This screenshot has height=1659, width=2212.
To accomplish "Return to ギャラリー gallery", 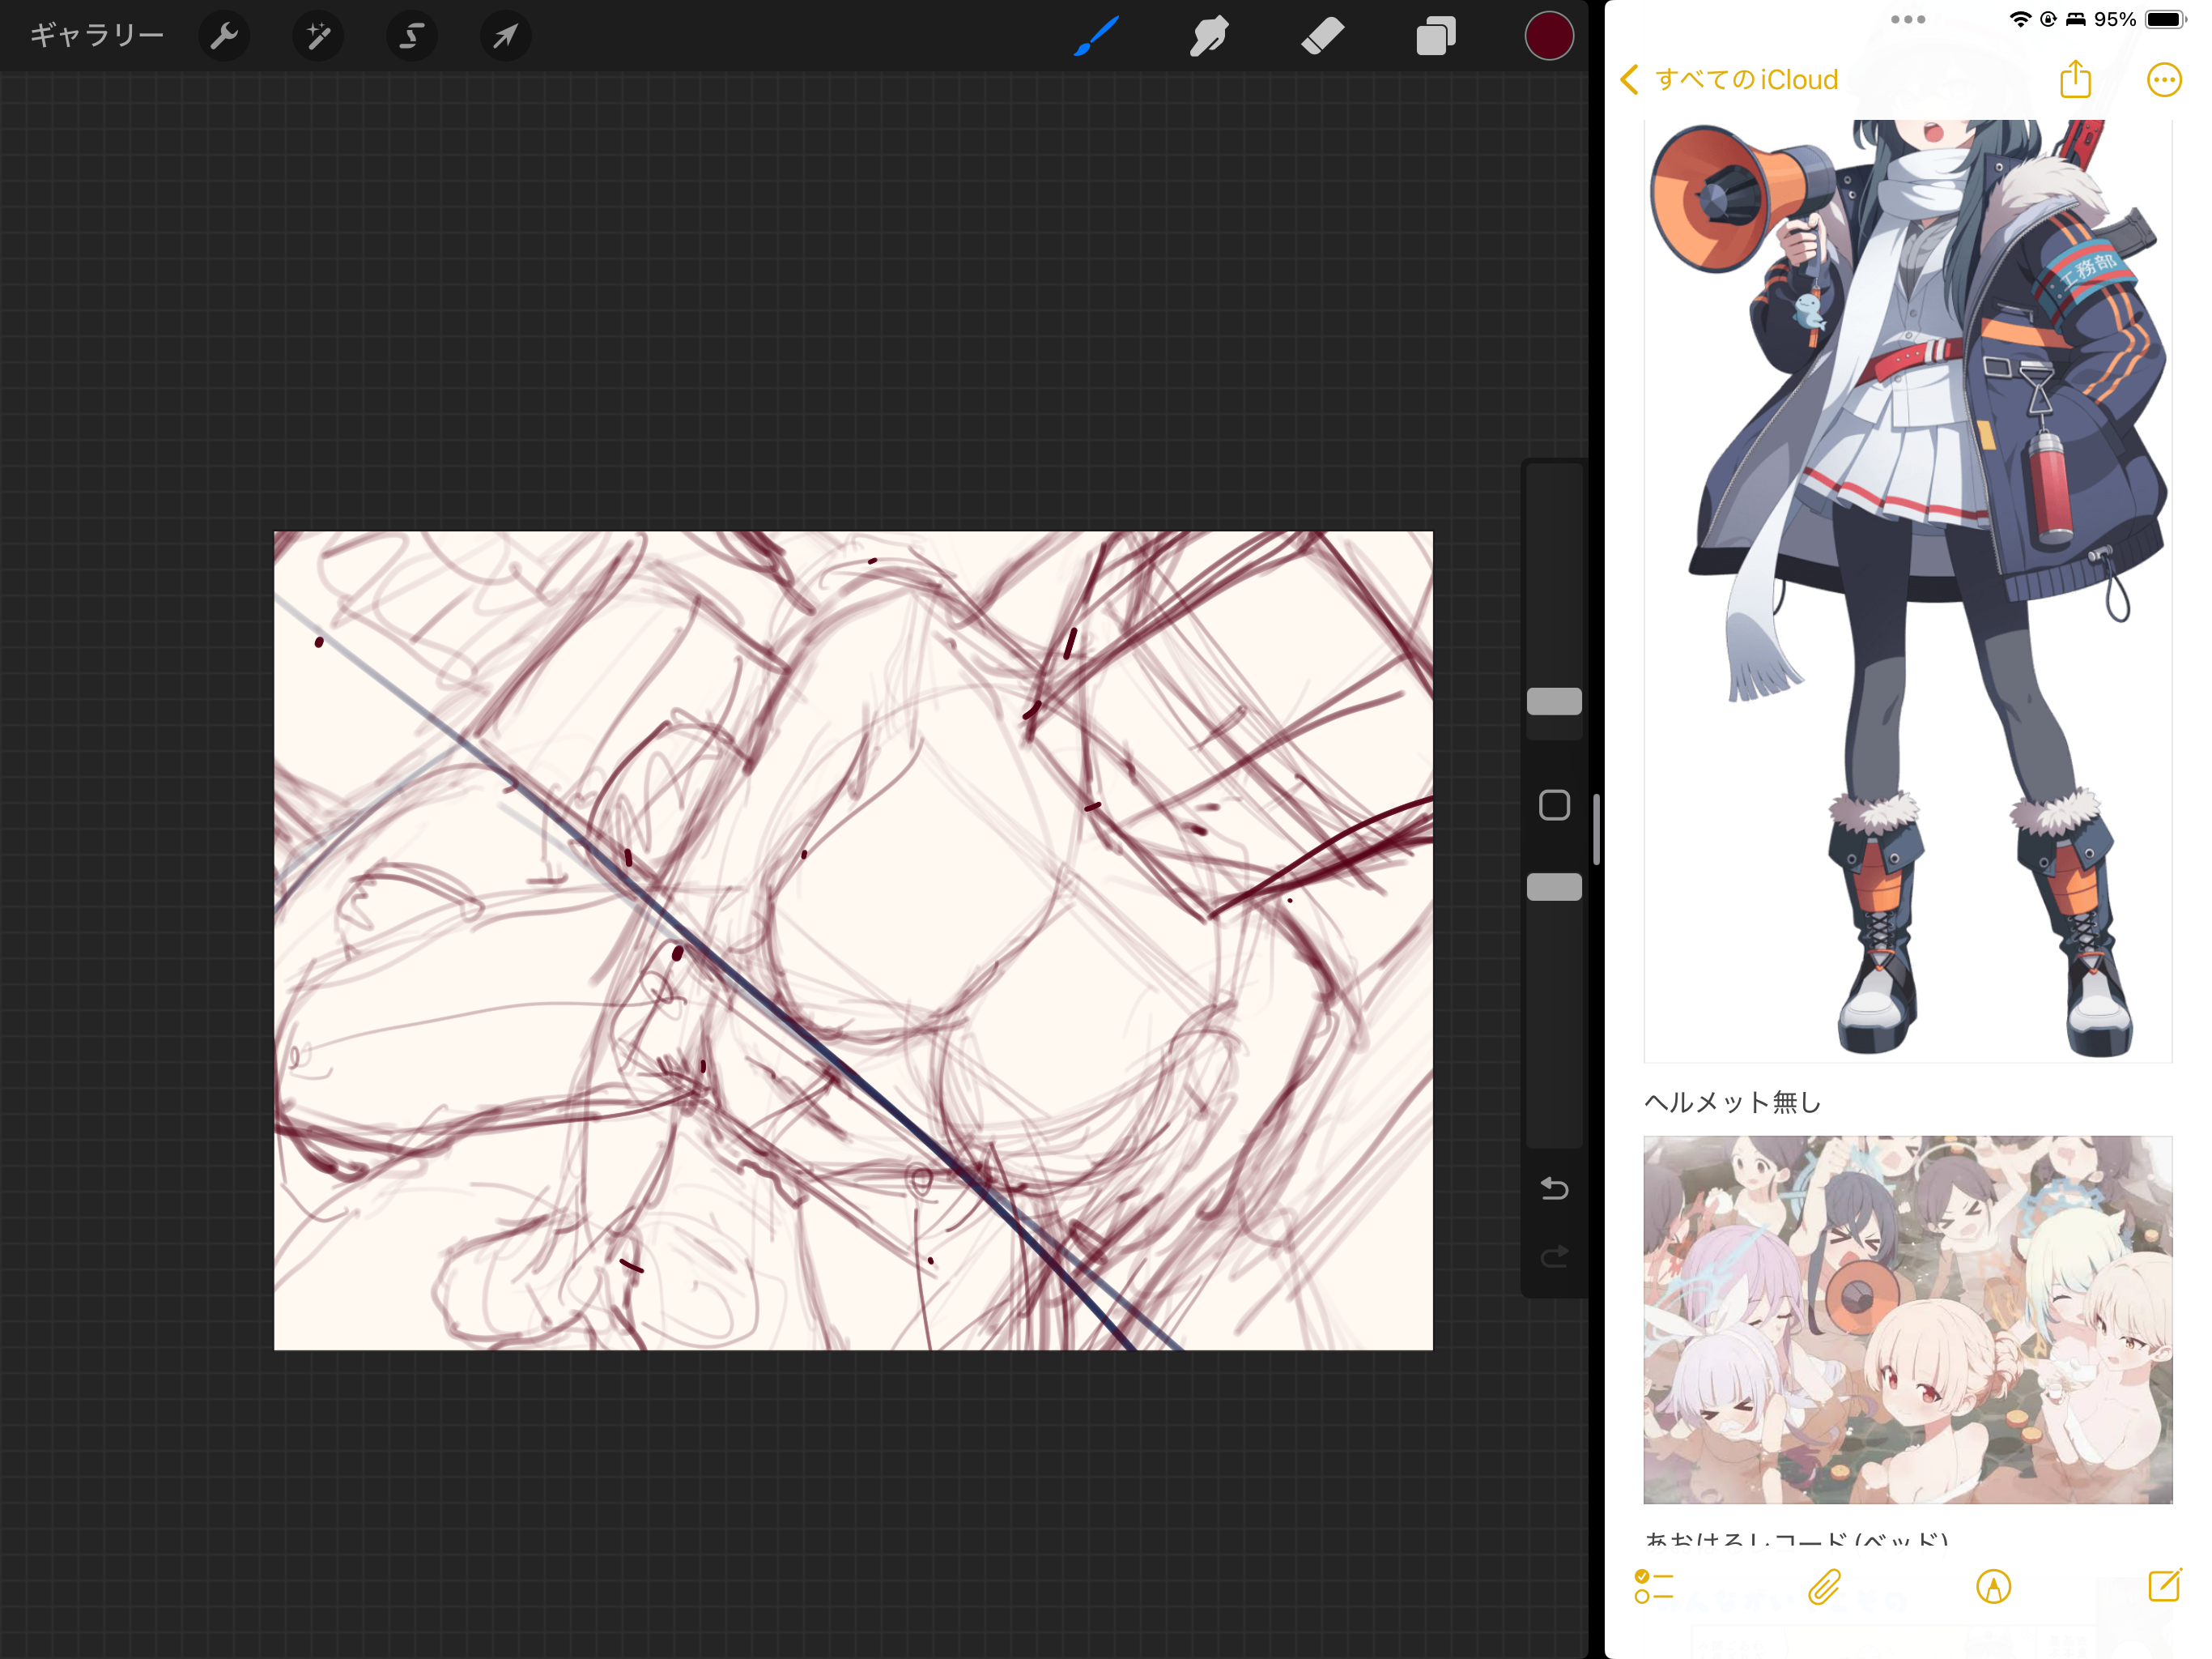I will 97,37.
